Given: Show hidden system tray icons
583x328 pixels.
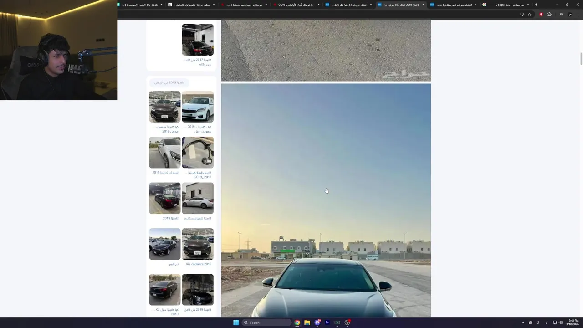Looking at the screenshot, I should (523, 323).
